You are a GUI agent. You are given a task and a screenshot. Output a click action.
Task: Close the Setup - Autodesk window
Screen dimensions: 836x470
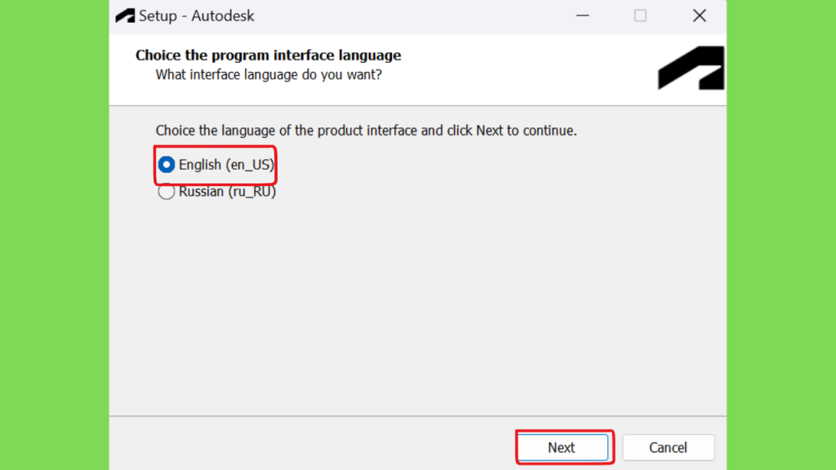click(700, 16)
